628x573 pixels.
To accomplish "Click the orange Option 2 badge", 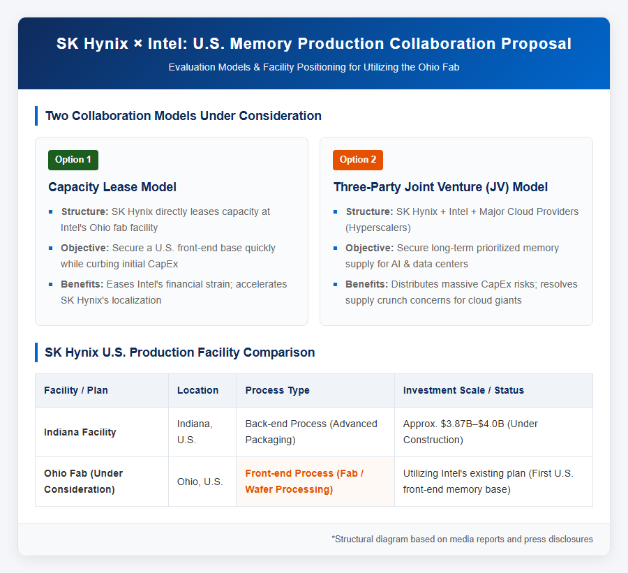I will pyautogui.click(x=358, y=160).
